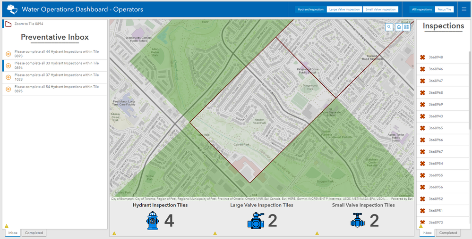Click Newton Road Park label on map
Viewport: 472px width, 239px height.
[259, 121]
